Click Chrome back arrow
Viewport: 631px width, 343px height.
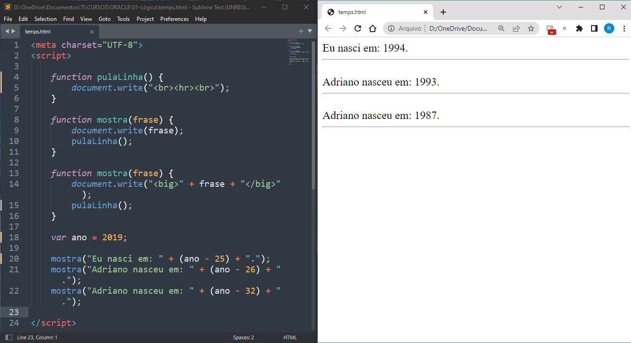328,28
